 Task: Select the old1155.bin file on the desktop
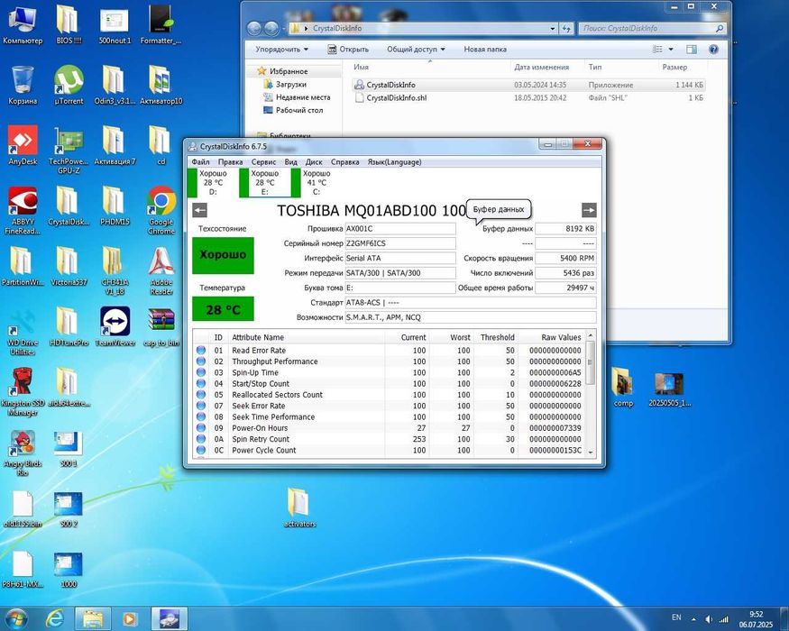pos(23,508)
